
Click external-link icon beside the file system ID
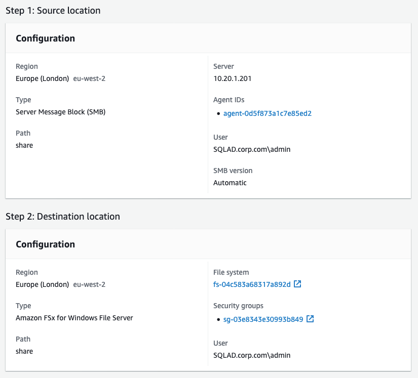(x=298, y=284)
